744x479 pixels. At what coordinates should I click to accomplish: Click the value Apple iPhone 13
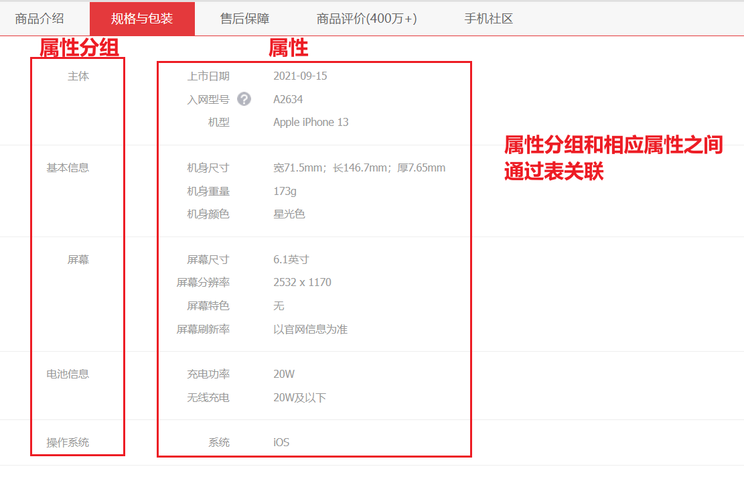click(311, 122)
